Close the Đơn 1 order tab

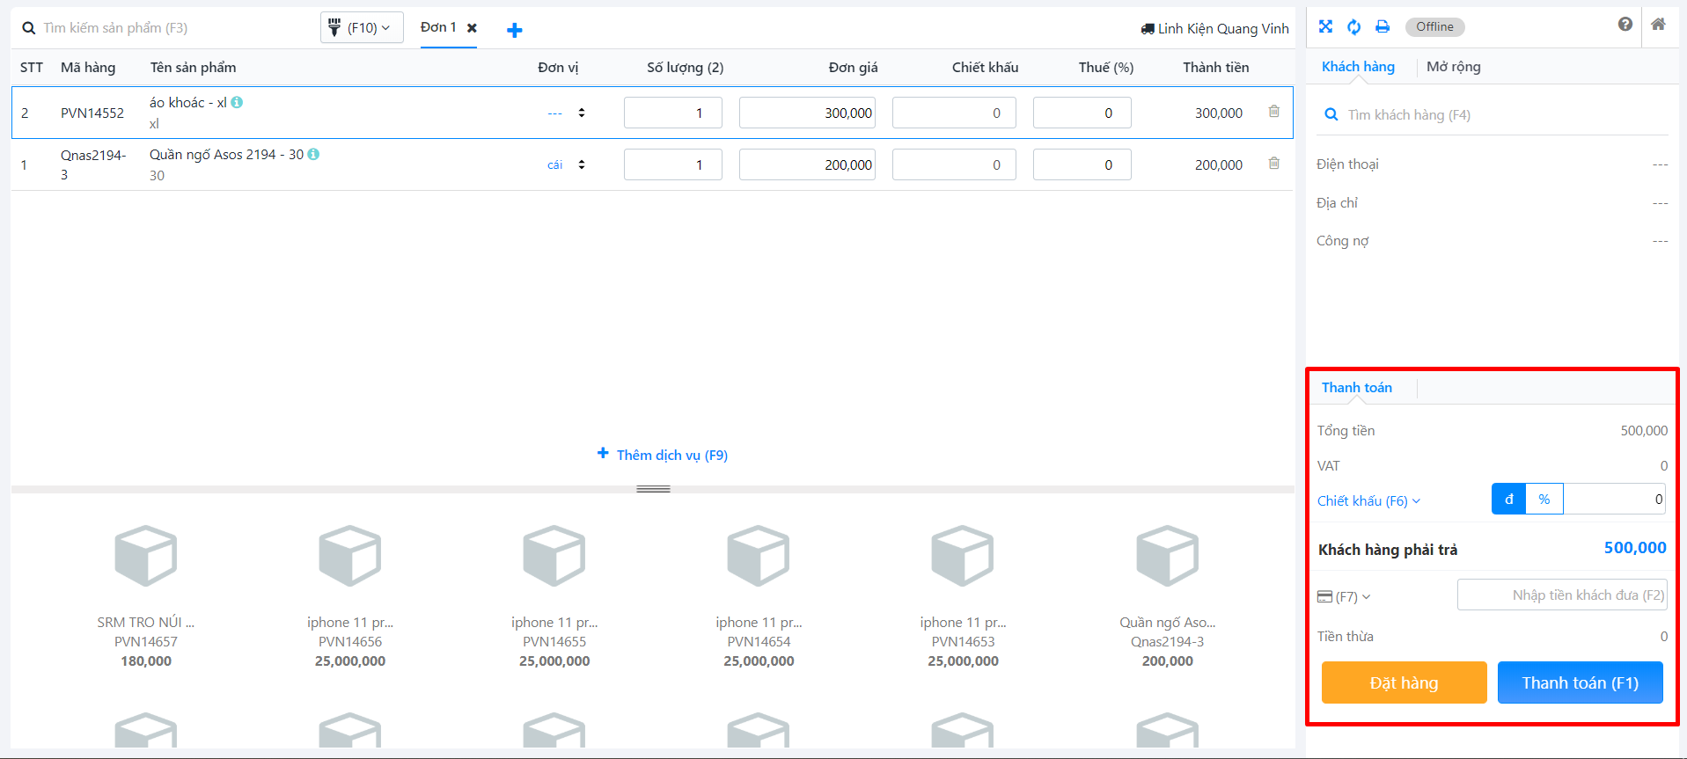click(472, 28)
